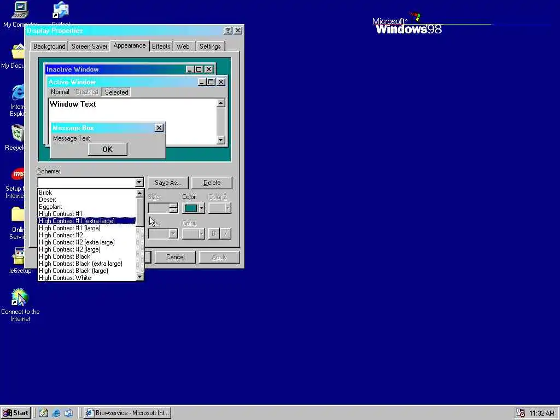Switch to the Screen Saver tab
The width and height of the screenshot is (560, 420).
click(89, 46)
